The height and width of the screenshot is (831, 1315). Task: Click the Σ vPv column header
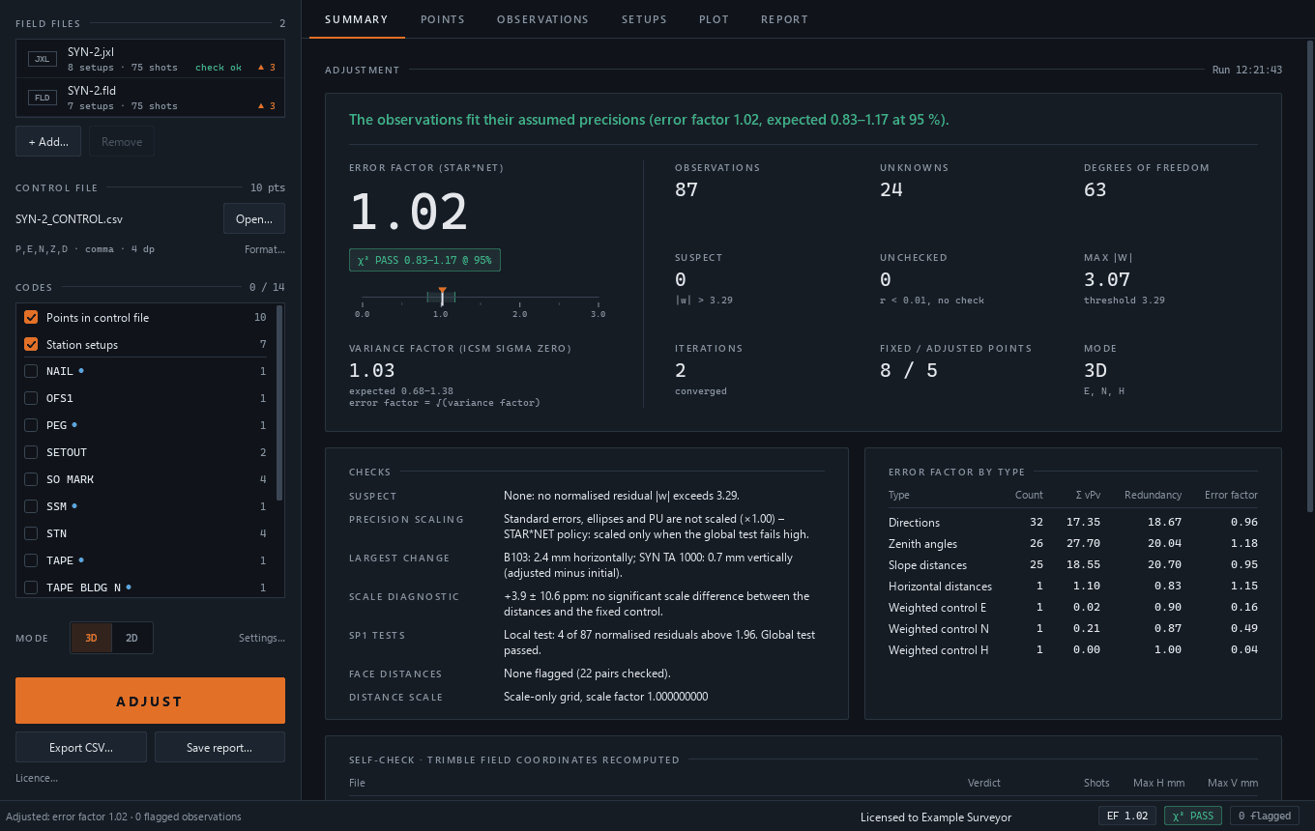pos(1088,495)
